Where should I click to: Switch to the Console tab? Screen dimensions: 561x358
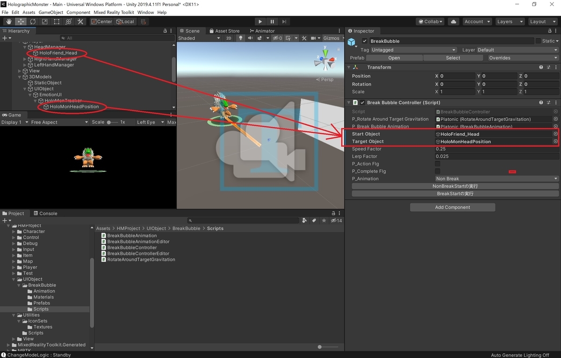click(x=45, y=213)
